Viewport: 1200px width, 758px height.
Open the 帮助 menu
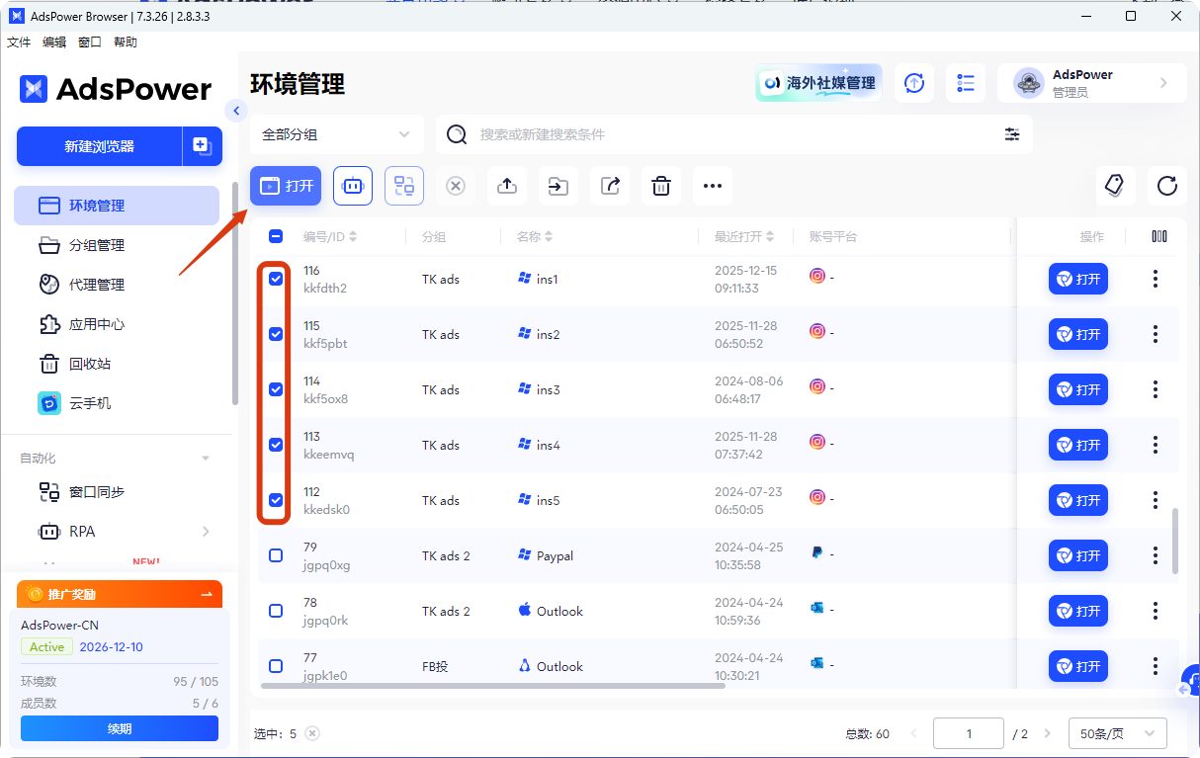tap(125, 42)
